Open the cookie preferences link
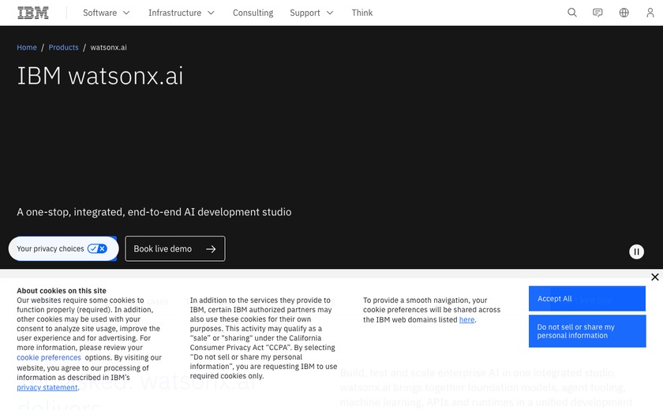The width and height of the screenshot is (663, 410). coord(49,357)
